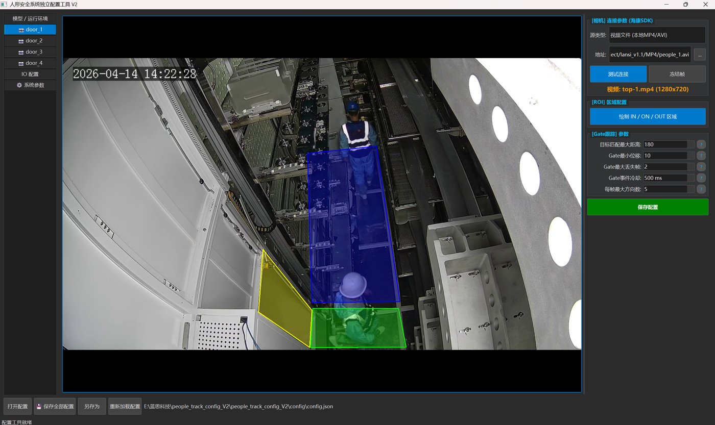Viewport: 715px width, 425px height.
Task: Show help for Gate事件冷却
Action: point(701,178)
